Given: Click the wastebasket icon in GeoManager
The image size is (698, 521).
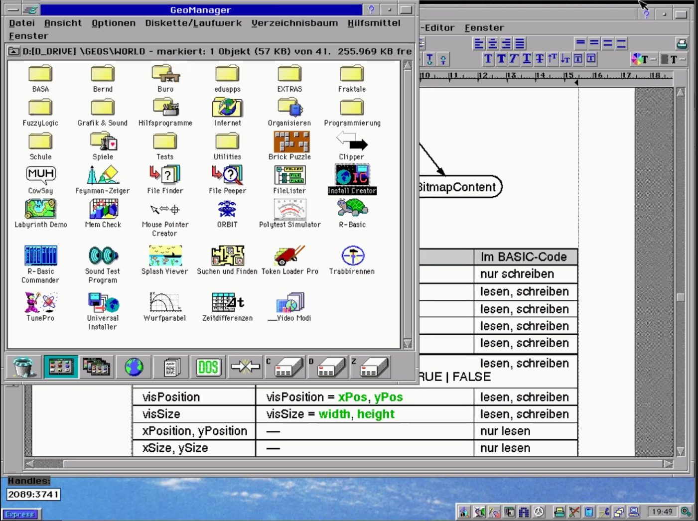Looking at the screenshot, I should [23, 367].
